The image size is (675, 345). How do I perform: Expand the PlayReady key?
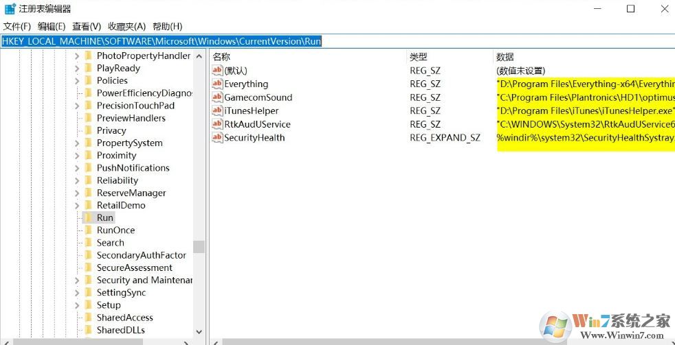pyautogui.click(x=76, y=69)
